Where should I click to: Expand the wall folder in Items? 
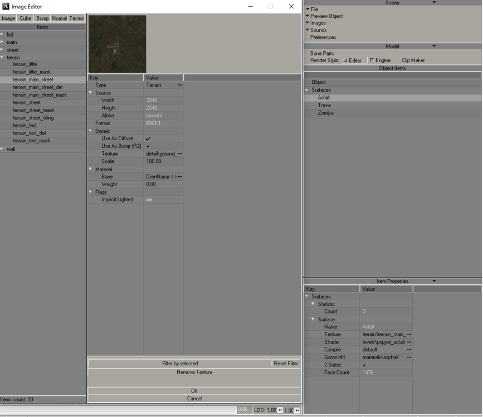(x=2, y=149)
